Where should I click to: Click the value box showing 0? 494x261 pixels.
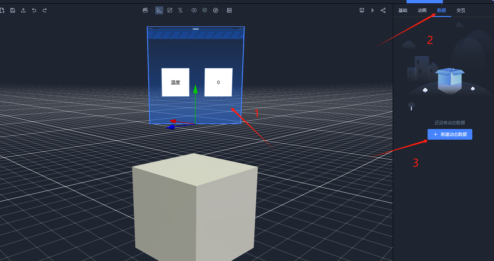click(218, 82)
